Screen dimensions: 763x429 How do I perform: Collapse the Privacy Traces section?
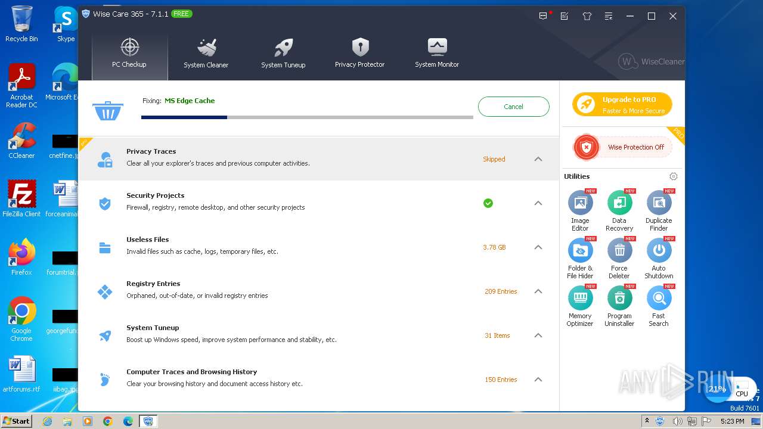tap(538, 159)
